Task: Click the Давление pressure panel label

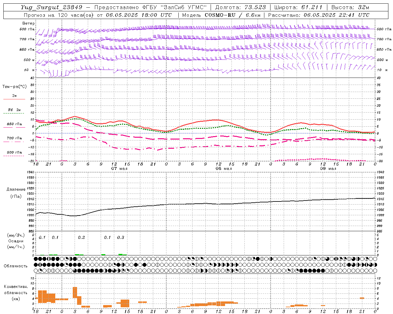Action: tap(16, 190)
